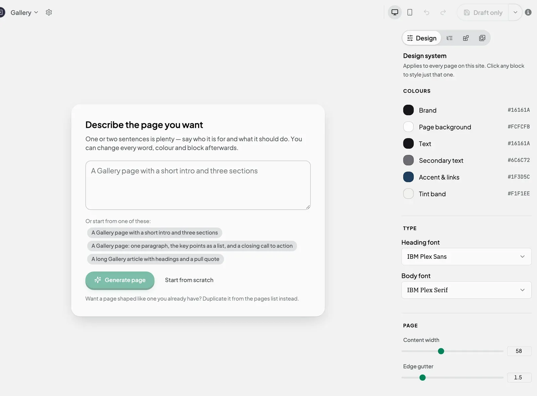537x396 pixels.
Task: Open the Heading font dropdown
Action: pyautogui.click(x=466, y=256)
